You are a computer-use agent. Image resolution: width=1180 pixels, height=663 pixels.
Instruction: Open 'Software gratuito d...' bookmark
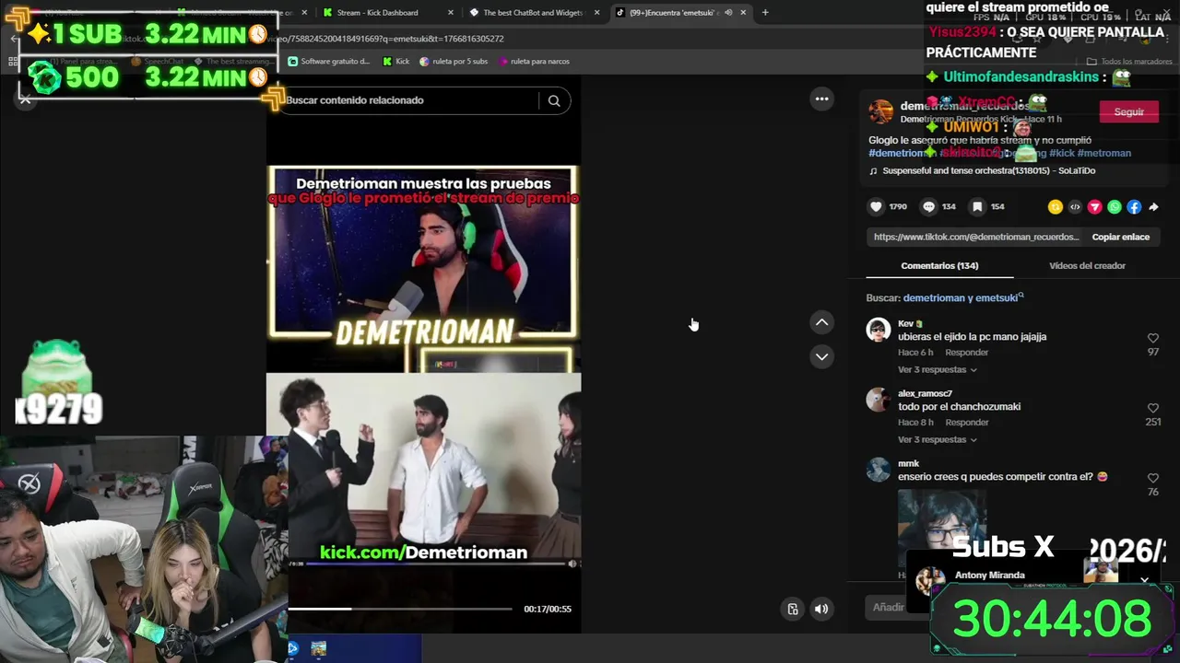coord(328,62)
